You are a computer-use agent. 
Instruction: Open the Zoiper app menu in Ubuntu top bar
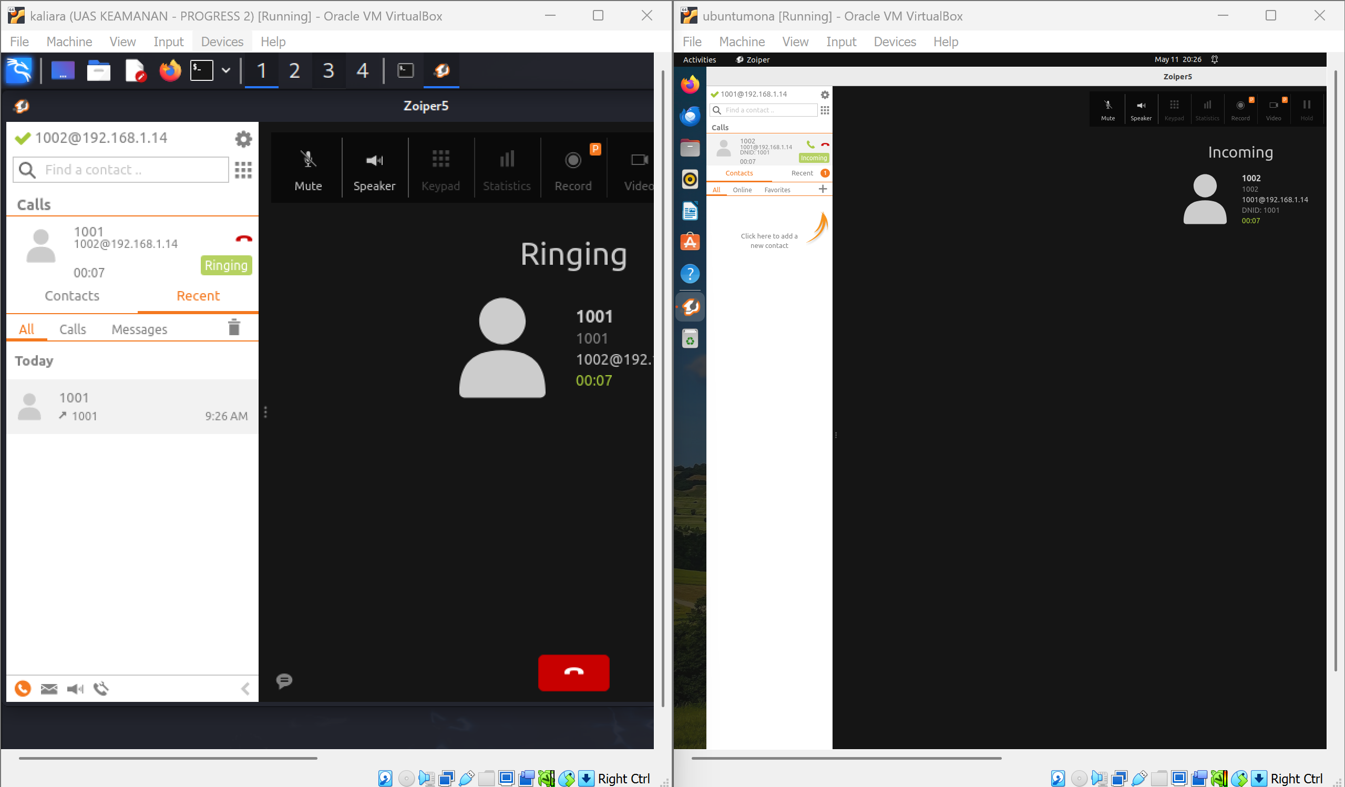point(753,60)
